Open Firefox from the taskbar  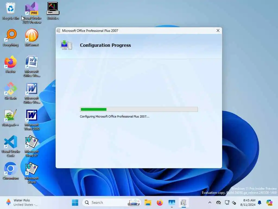[x=160, y=202]
